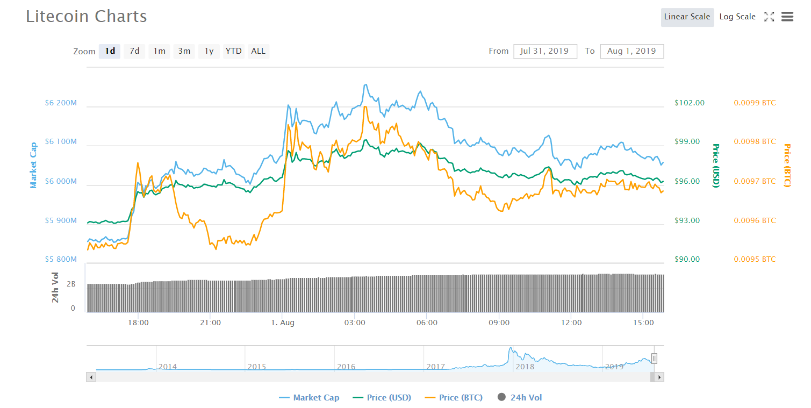Click the 2015 year label in navigator
Image resolution: width=811 pixels, height=408 pixels.
pyautogui.click(x=257, y=367)
